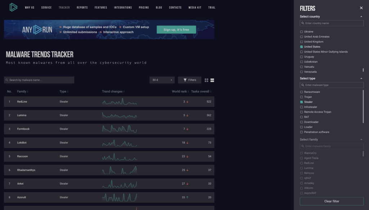The image size is (369, 210).
Task: Open the Pricing menu item
Action: click(x=144, y=8)
